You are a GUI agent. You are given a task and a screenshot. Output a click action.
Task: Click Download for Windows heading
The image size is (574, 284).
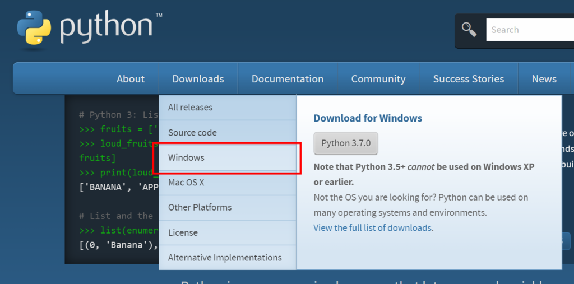point(368,118)
